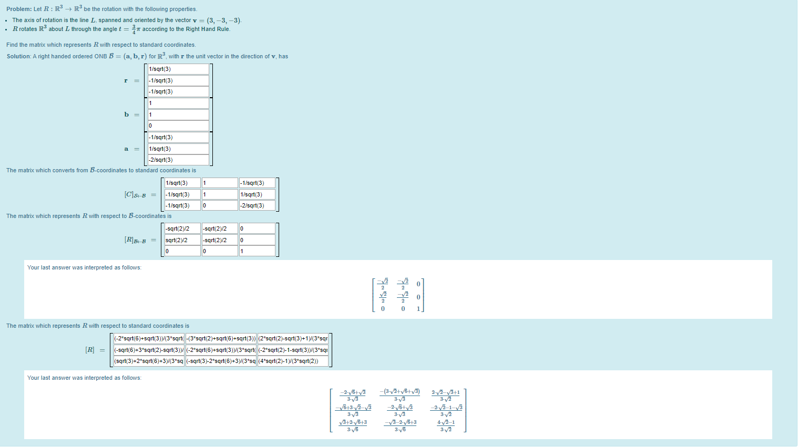Click row 1 column 1 of the final [R] matrix
This screenshot has width=798, height=447.
pyautogui.click(x=149, y=339)
